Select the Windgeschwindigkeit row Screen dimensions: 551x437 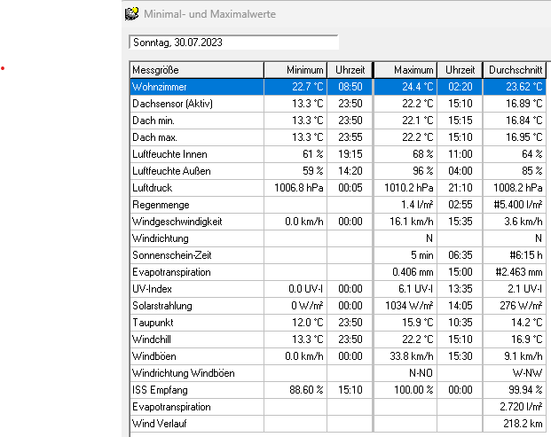pos(196,222)
